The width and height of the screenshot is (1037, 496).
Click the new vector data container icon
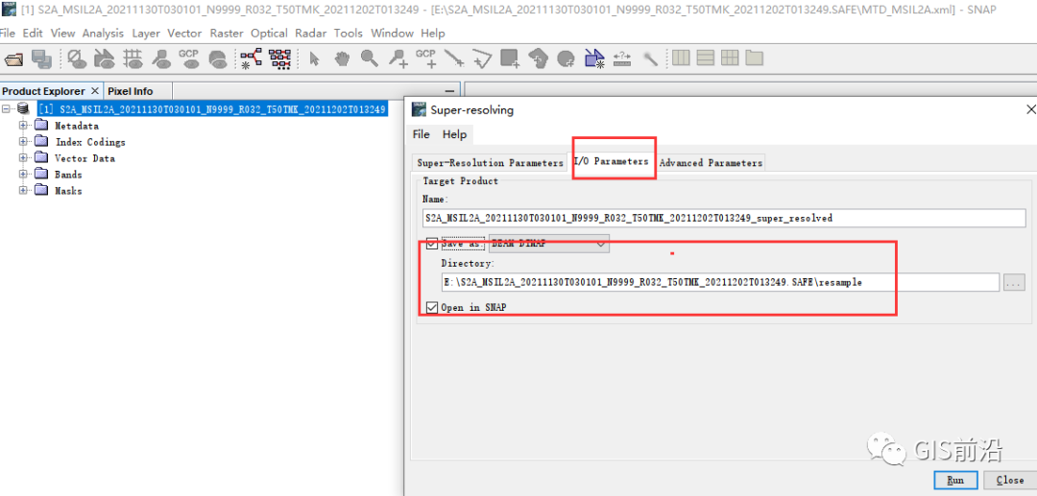tap(594, 59)
